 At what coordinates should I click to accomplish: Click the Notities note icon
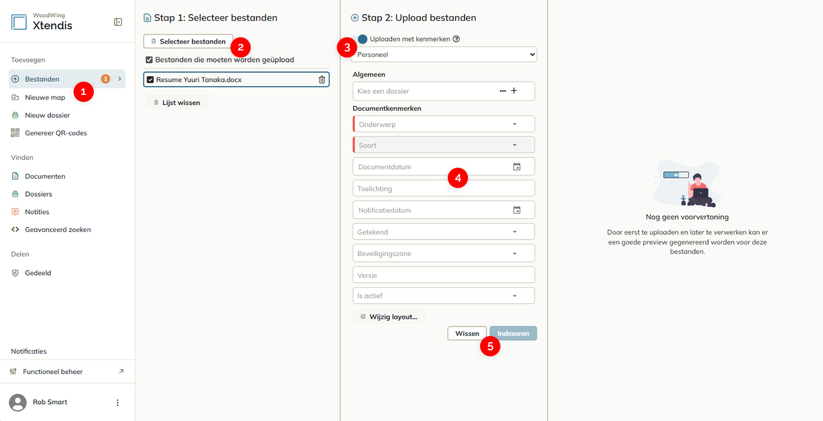15,212
